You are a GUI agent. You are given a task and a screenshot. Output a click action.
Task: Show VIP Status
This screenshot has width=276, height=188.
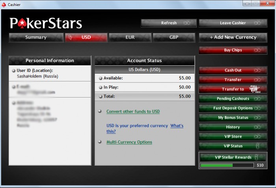pyautogui.click(x=233, y=146)
